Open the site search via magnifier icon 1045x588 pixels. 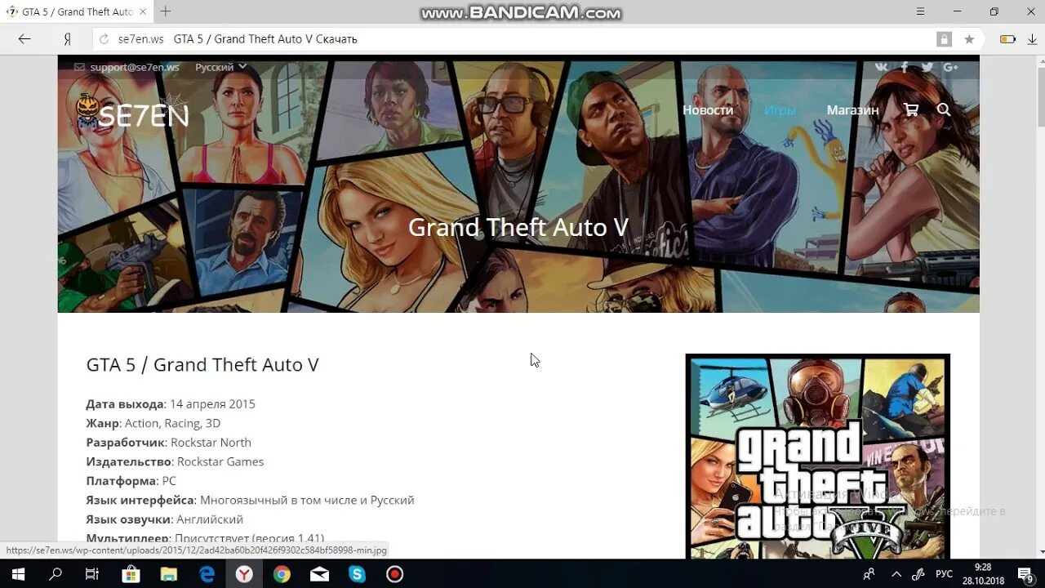point(944,109)
